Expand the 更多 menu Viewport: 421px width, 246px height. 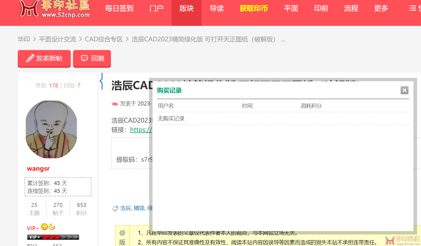coord(381,8)
